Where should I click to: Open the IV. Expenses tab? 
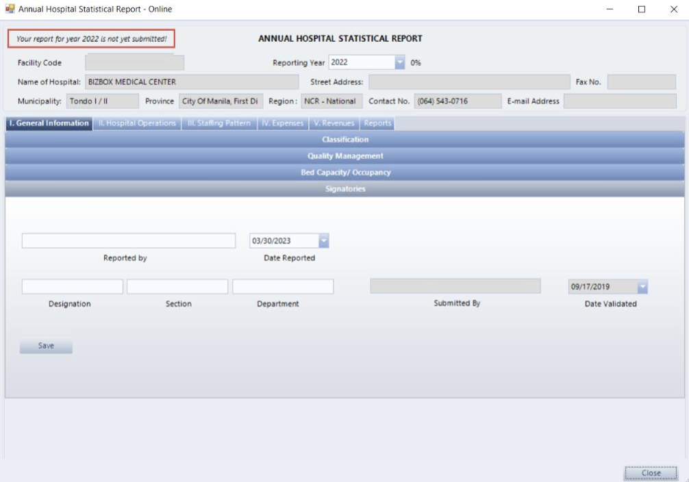click(x=283, y=123)
